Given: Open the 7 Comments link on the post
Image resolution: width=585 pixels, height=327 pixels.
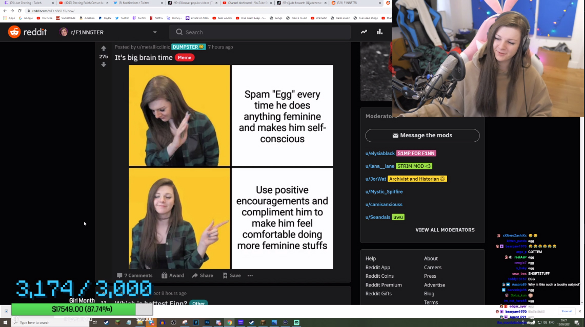Looking at the screenshot, I should tap(135, 276).
